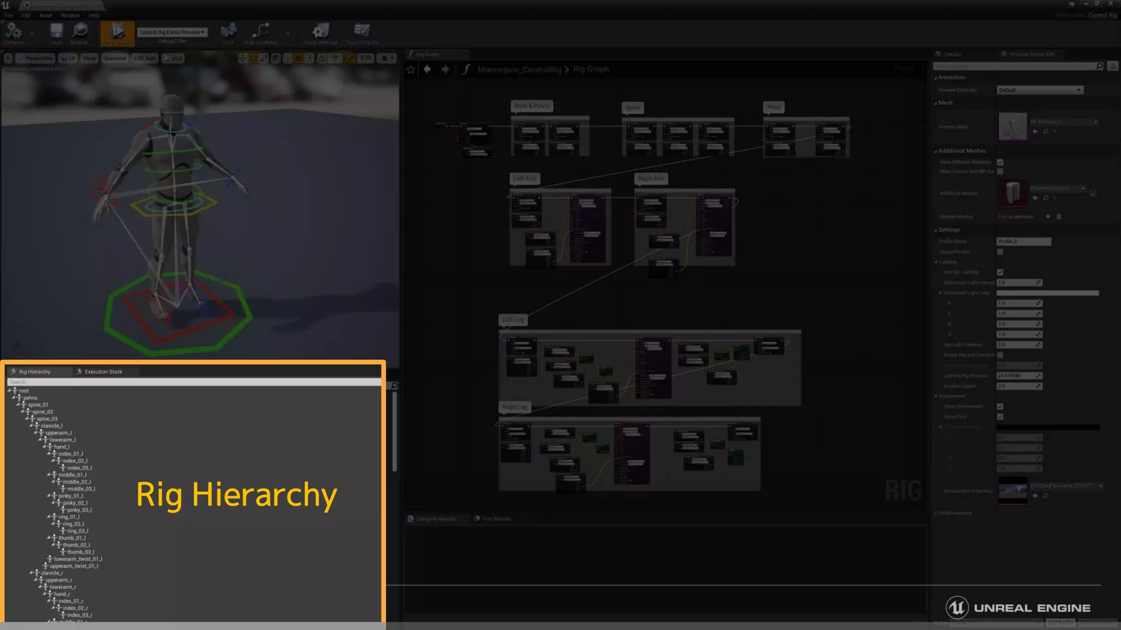Click the browse-to icon under Additional Meshes
Screen dimensions: 1121x630
[x=1045, y=198]
